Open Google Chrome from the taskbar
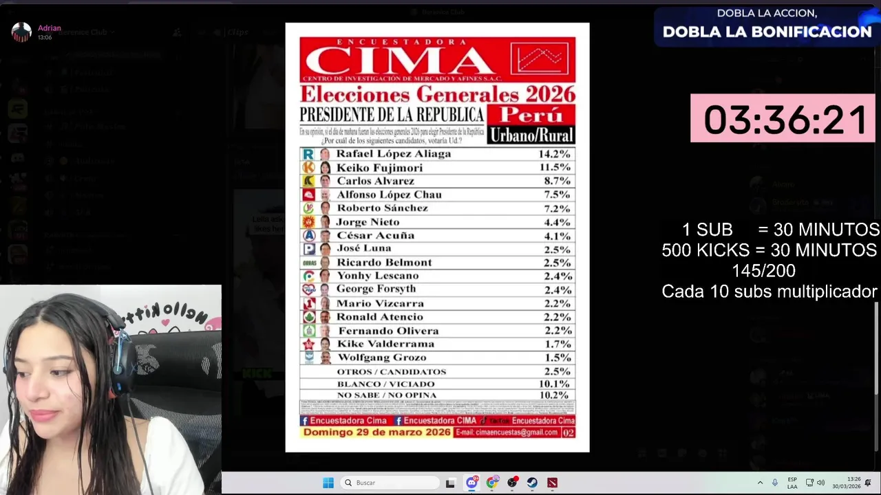Image resolution: width=881 pixels, height=495 pixels. [491, 483]
